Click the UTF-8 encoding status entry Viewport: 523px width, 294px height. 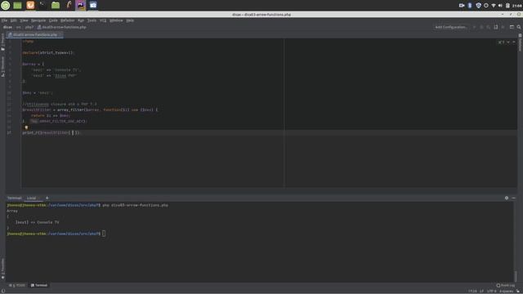pyautogui.click(x=492, y=292)
